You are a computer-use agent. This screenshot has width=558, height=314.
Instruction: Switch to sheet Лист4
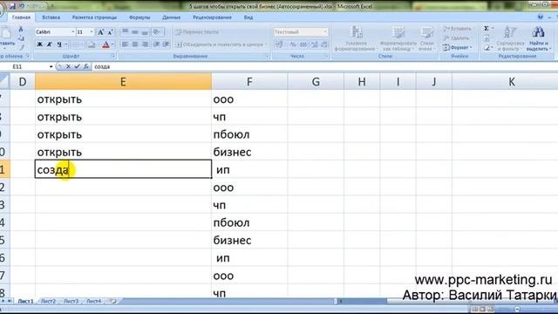(x=93, y=302)
